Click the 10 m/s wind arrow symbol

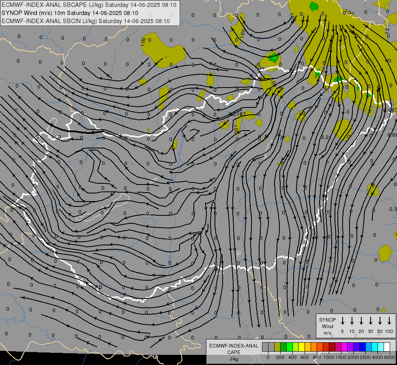click(352, 320)
